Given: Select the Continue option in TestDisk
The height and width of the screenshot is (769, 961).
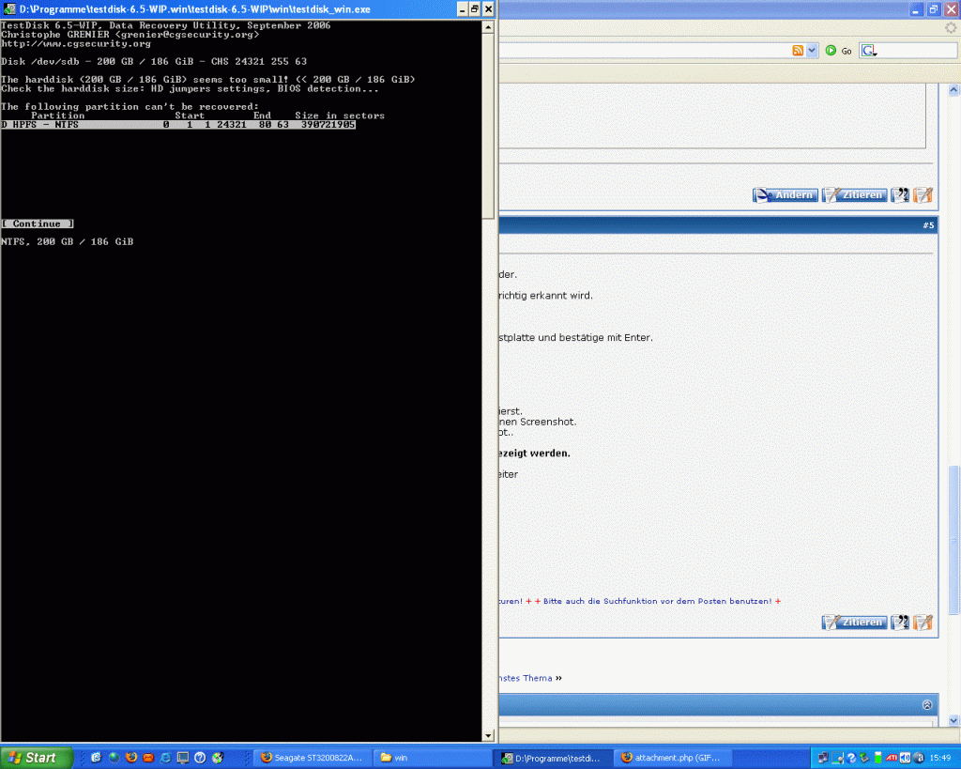Looking at the screenshot, I should [38, 223].
